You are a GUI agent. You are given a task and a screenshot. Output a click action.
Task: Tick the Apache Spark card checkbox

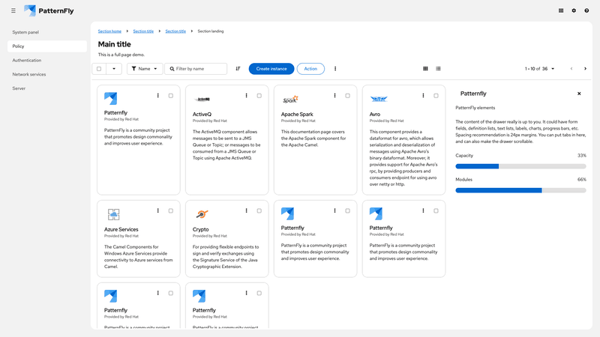click(347, 96)
